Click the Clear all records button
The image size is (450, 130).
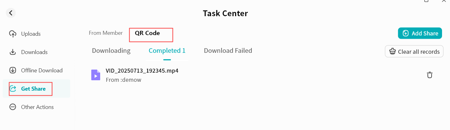(414, 52)
